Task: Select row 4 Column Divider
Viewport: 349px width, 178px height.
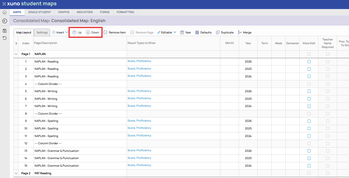Action: (x=48, y=84)
